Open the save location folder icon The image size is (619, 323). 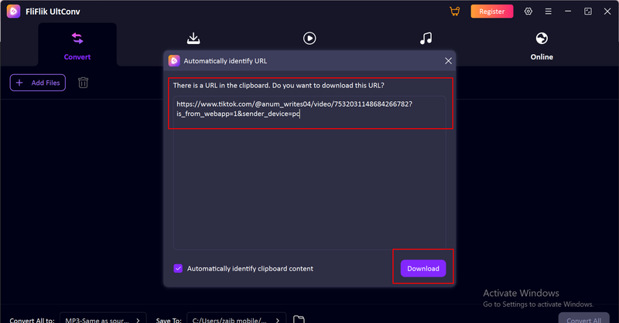click(299, 318)
